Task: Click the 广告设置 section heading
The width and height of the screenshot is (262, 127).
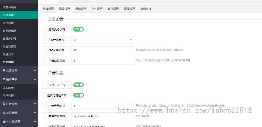Action: (x=56, y=73)
